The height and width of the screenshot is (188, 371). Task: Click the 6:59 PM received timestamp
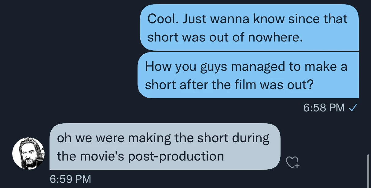[x=70, y=179]
